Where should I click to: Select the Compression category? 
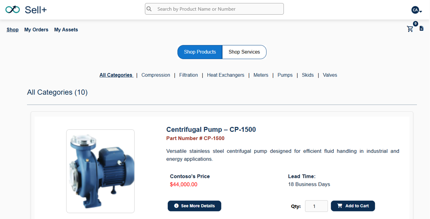(156, 75)
